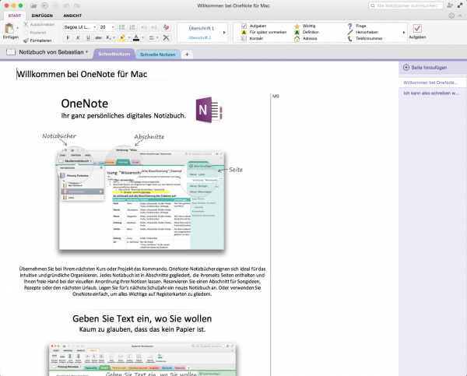This screenshot has height=376, width=467.
Task: Click the OneNote notebook screenshot image
Action: [142, 201]
